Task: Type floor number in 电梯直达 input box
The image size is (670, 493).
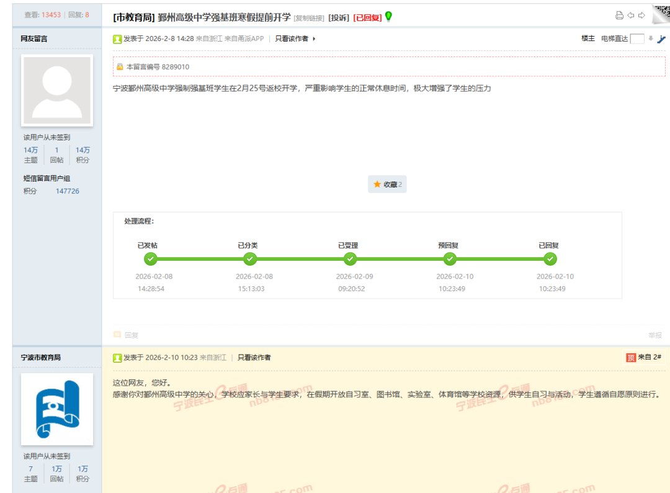Action: click(x=637, y=39)
